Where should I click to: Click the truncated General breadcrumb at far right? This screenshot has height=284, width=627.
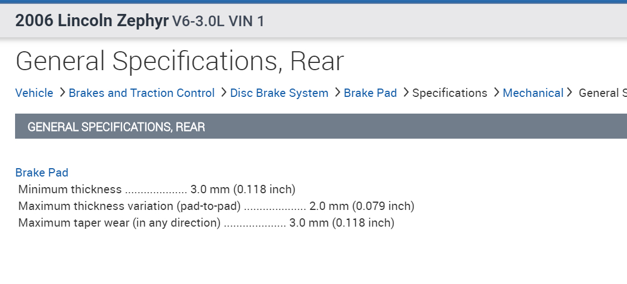tap(602, 93)
